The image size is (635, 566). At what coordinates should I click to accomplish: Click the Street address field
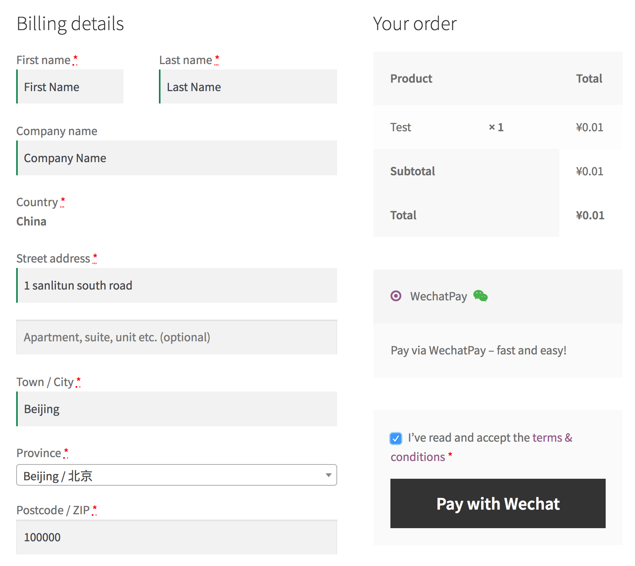pyautogui.click(x=177, y=286)
